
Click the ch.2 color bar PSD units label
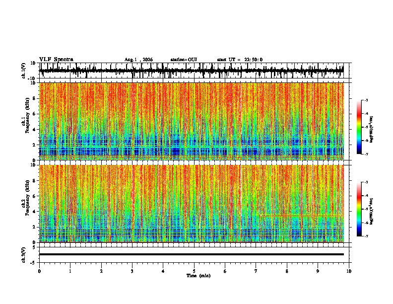point(372,211)
